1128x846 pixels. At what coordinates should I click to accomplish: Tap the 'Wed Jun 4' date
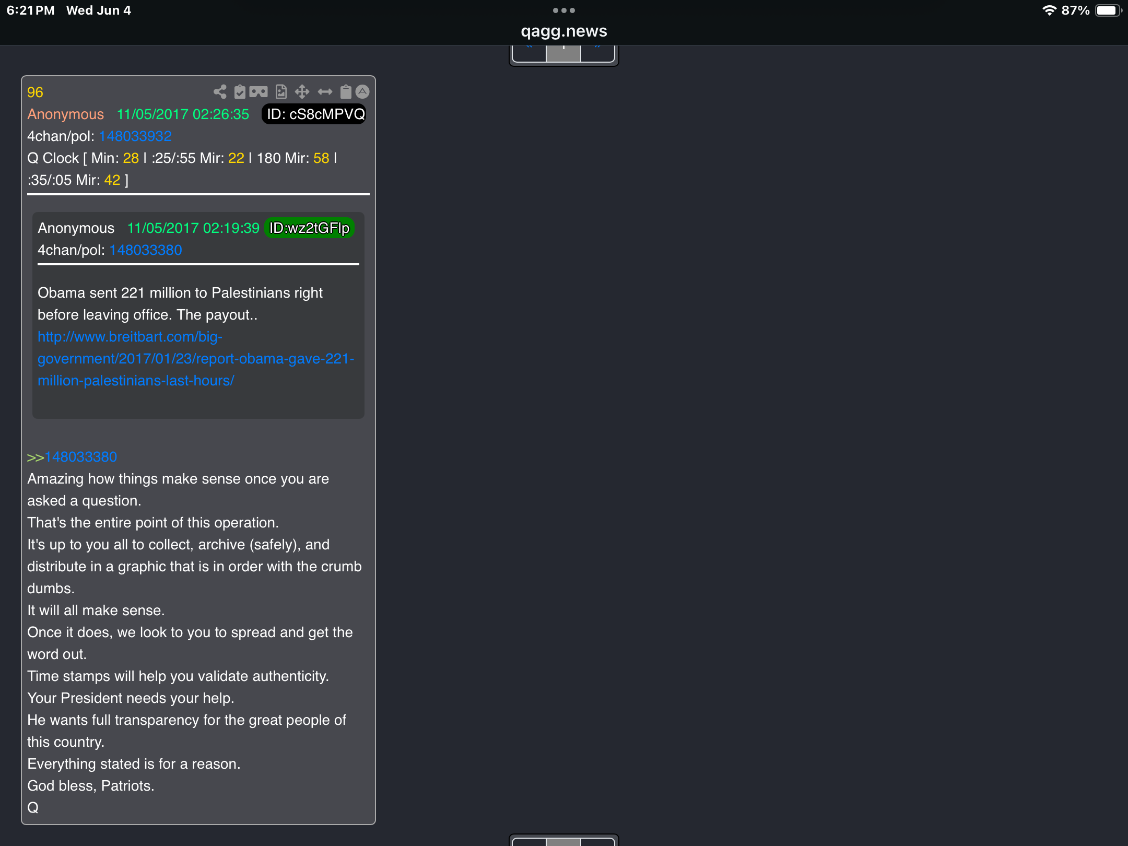99,10
